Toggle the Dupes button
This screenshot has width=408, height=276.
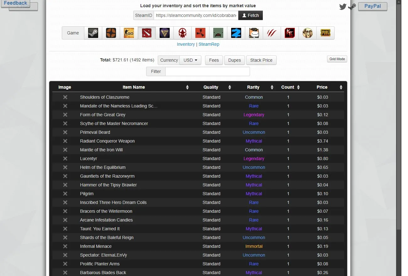235,60
